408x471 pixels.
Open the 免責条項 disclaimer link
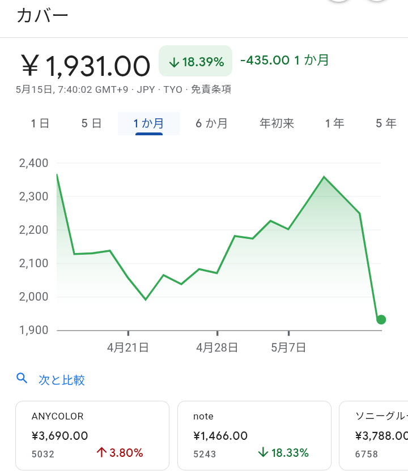[x=210, y=89]
